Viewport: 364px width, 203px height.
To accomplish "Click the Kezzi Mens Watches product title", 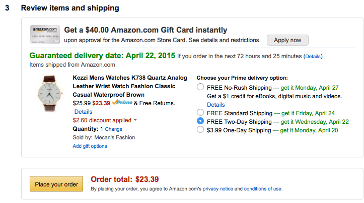I will (x=130, y=86).
